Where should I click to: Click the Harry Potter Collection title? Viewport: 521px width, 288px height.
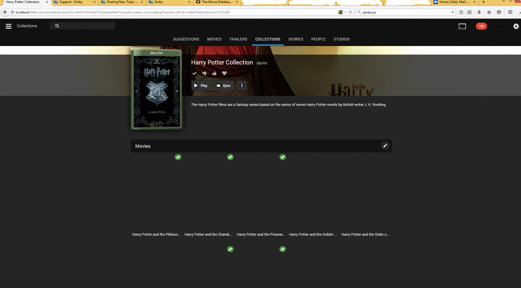click(x=222, y=63)
